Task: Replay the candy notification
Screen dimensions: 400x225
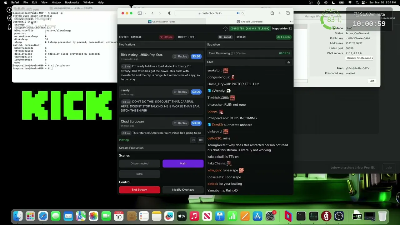Action: coord(180,92)
